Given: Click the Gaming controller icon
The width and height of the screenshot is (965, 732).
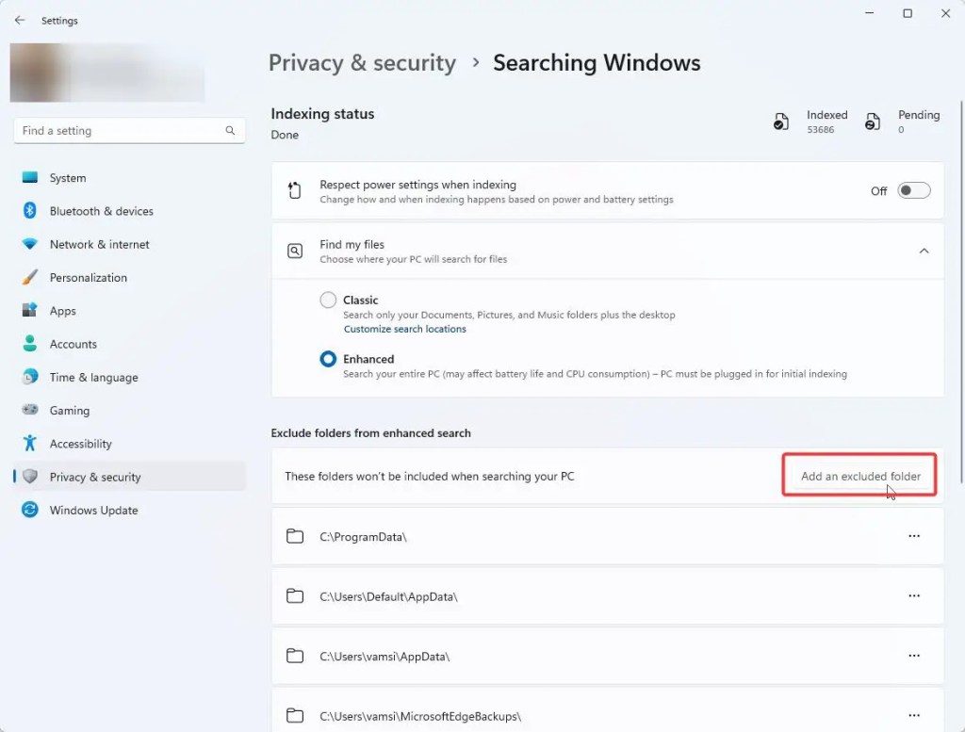Looking at the screenshot, I should pyautogui.click(x=29, y=409).
